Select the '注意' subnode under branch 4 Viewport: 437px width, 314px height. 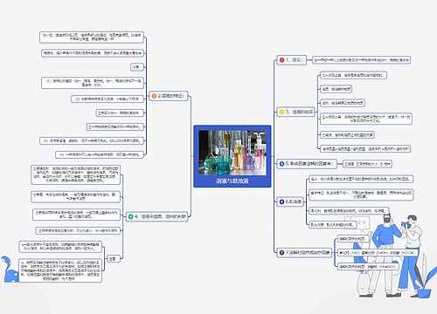click(113, 258)
